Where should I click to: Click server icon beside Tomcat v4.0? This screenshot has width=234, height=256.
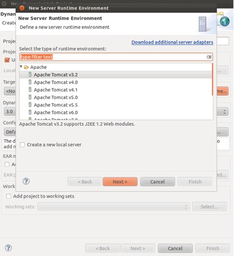coord(30,82)
